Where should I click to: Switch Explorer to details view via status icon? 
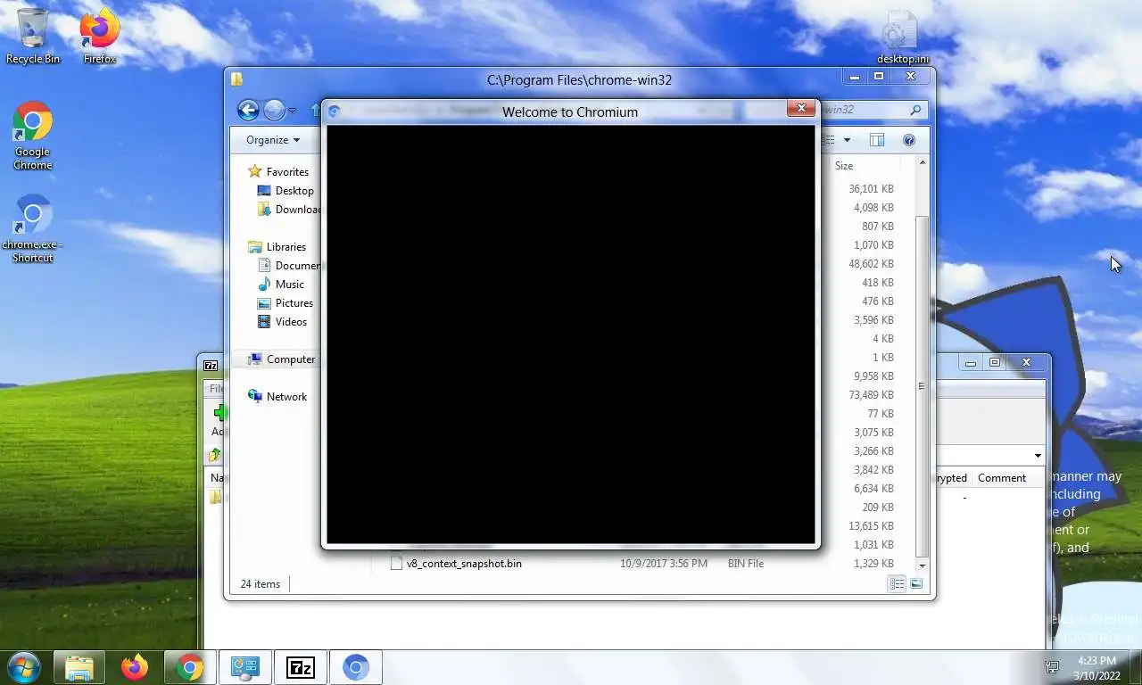[x=898, y=584]
